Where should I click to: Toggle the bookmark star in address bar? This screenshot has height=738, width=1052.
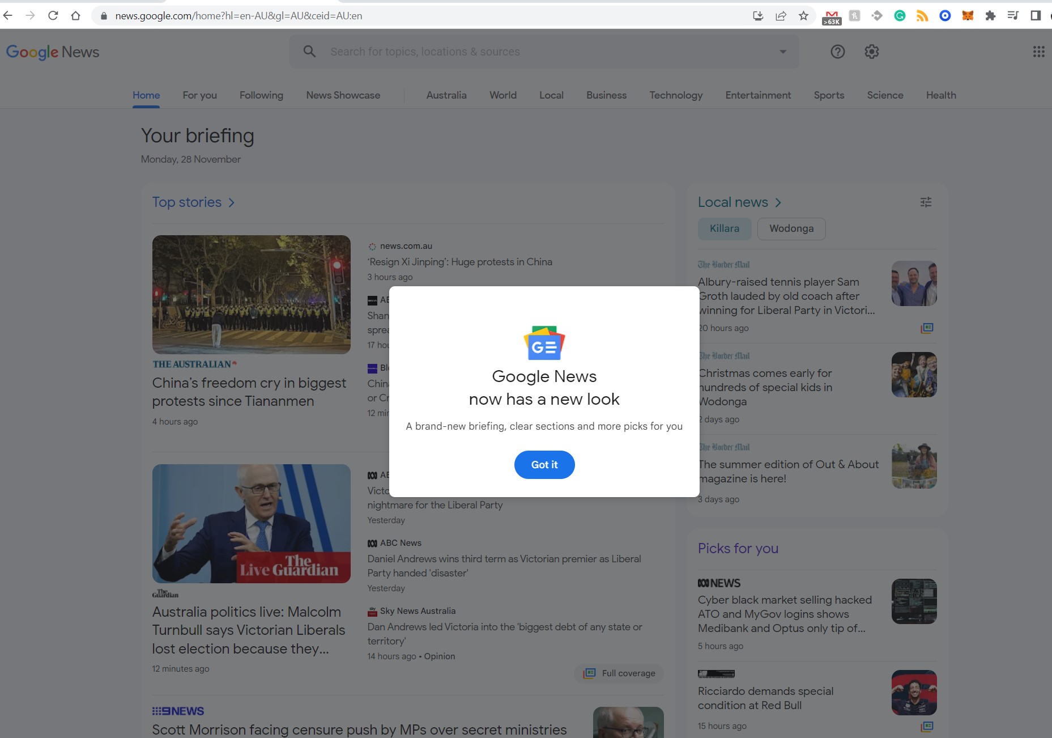tap(802, 15)
